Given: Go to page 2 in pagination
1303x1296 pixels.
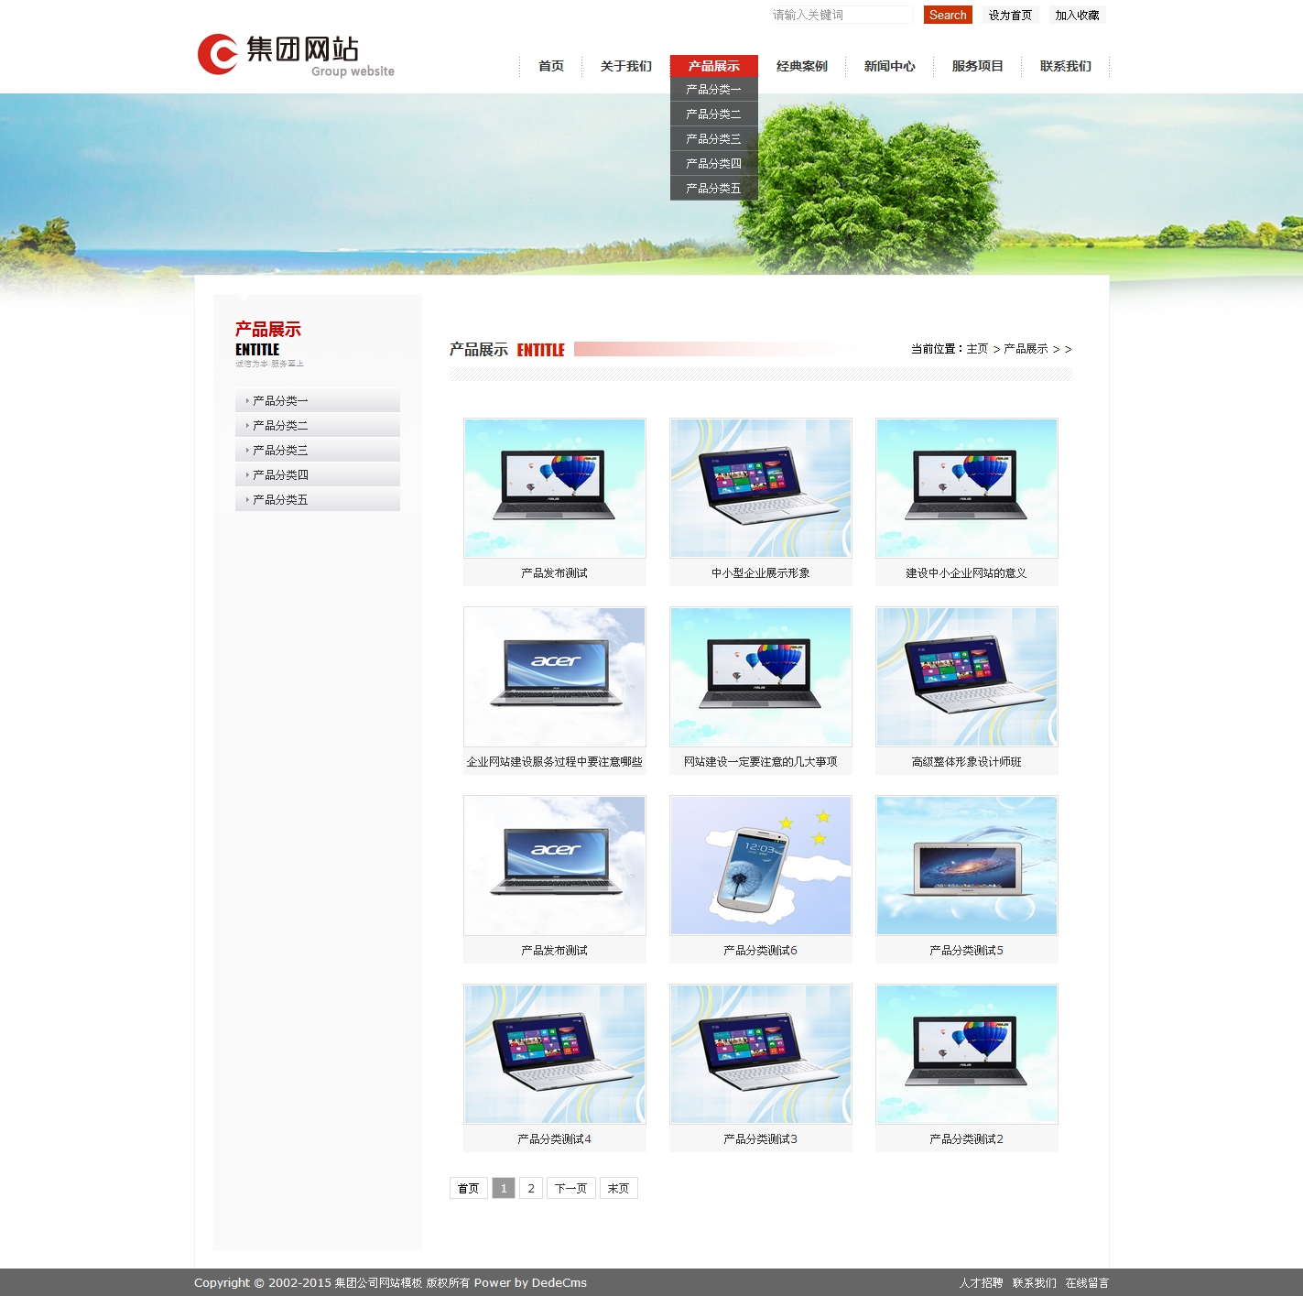Looking at the screenshot, I should pyautogui.click(x=530, y=1188).
